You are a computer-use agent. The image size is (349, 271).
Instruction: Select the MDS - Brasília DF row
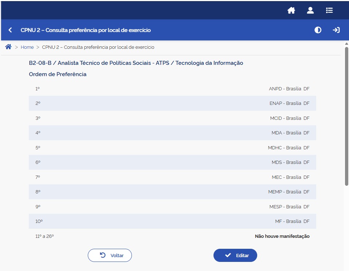click(x=173, y=162)
